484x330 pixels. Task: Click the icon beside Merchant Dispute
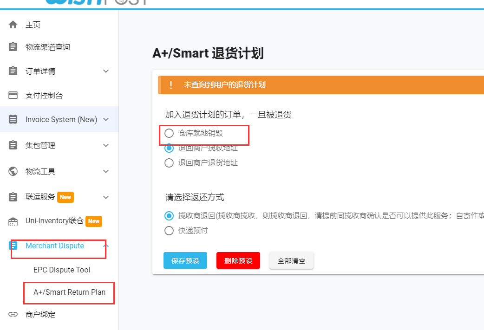(13, 246)
